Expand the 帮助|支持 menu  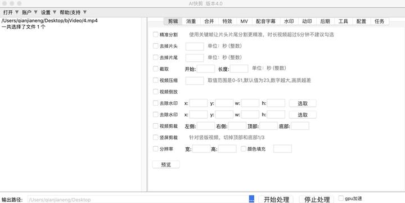click(x=73, y=12)
